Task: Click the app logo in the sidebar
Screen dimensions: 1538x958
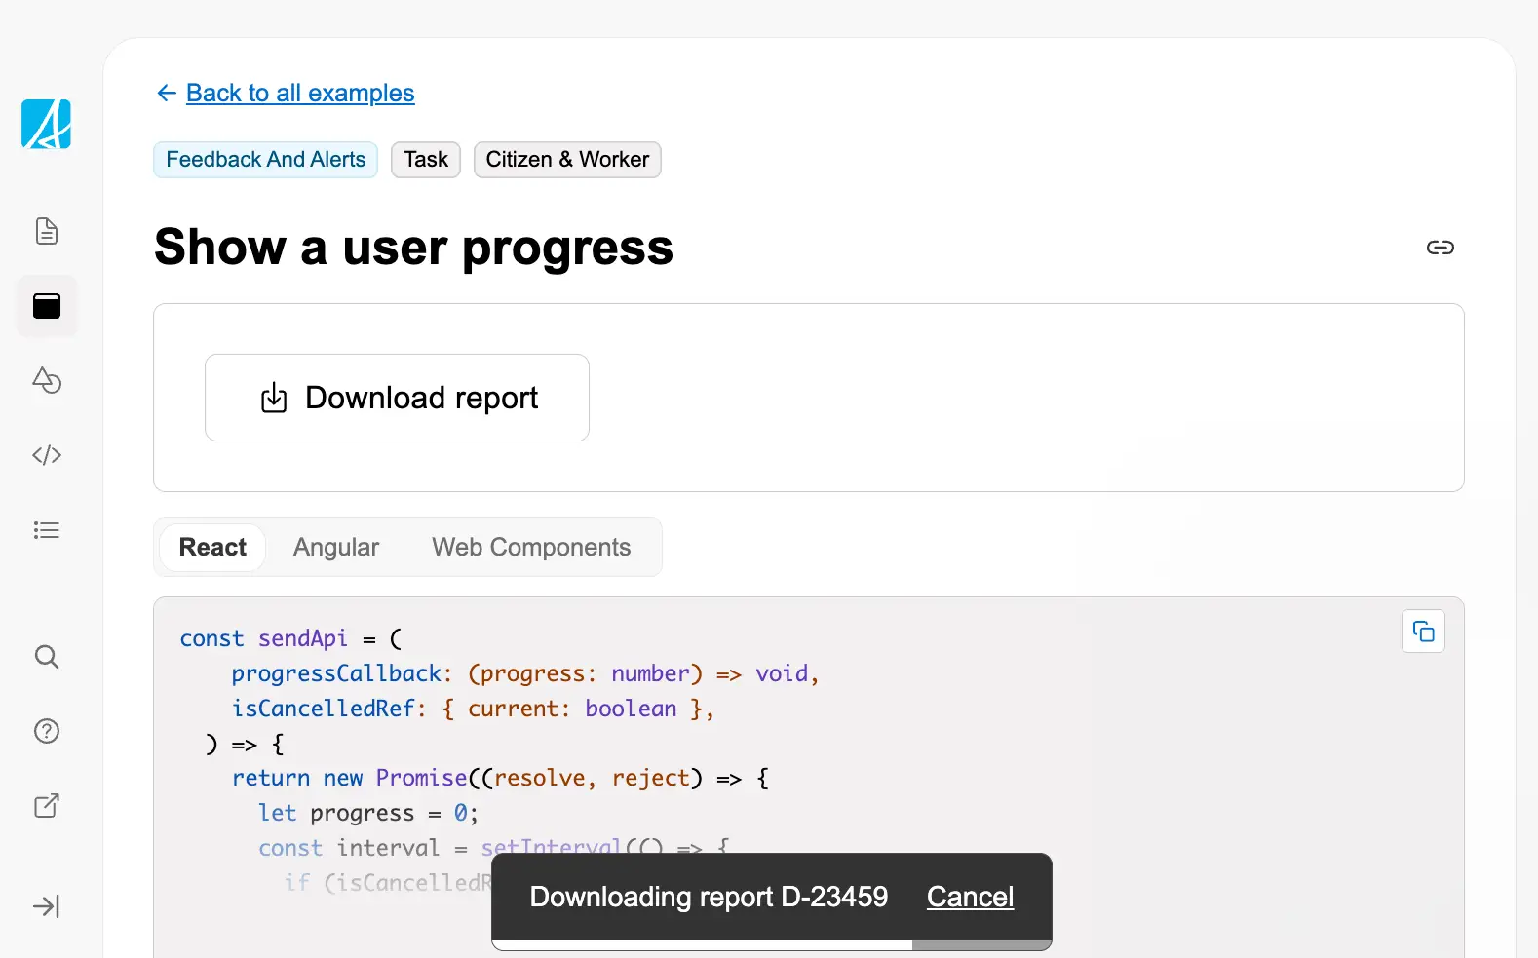Action: tap(46, 125)
